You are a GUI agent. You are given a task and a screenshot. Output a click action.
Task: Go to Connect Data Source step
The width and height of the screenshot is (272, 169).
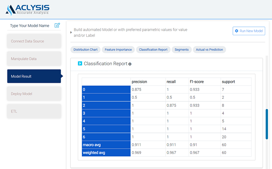point(34,41)
